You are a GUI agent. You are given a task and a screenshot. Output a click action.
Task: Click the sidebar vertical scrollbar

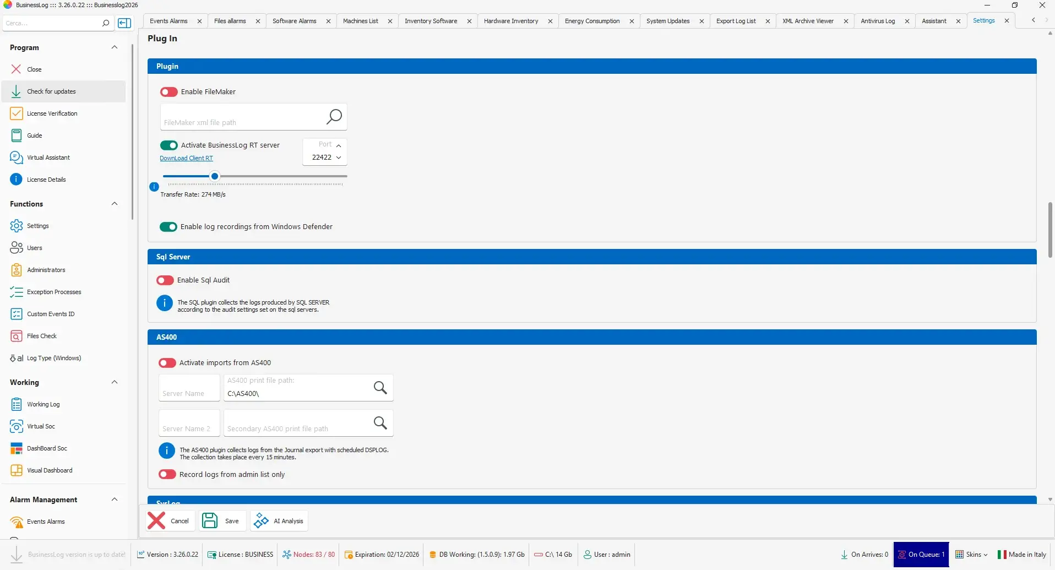132,132
